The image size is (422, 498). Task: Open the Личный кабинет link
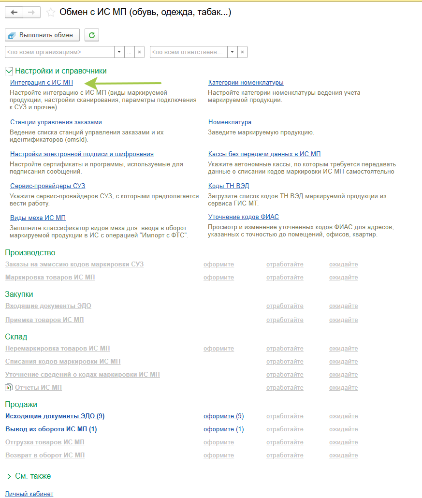[29, 494]
